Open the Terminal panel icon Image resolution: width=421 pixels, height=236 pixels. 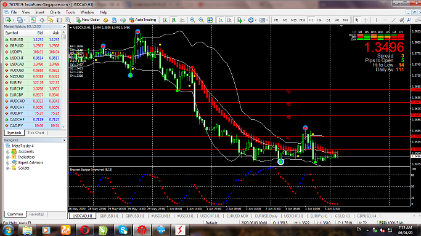tap(59, 20)
